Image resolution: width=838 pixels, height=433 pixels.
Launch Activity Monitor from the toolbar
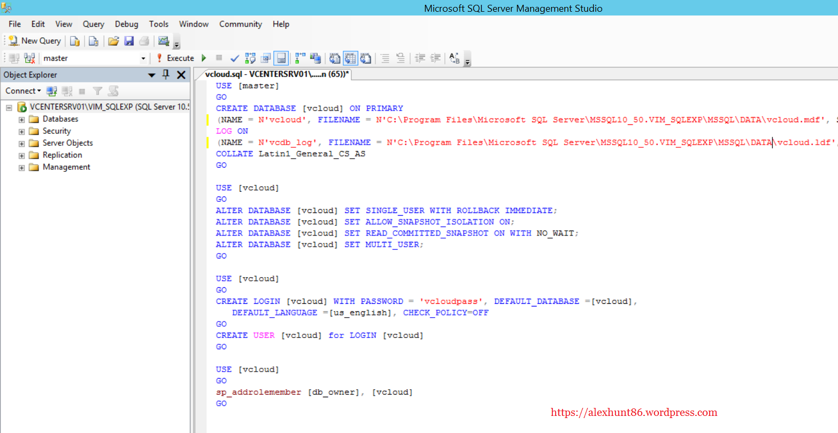[x=164, y=41]
